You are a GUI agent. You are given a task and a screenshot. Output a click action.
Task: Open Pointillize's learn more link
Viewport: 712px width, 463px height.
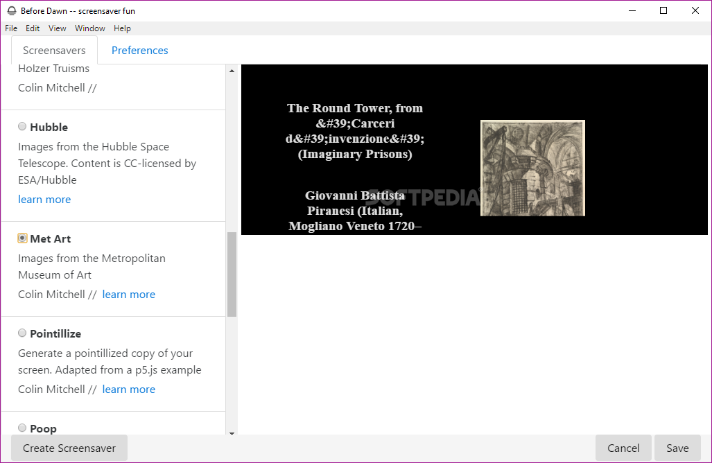(x=128, y=389)
